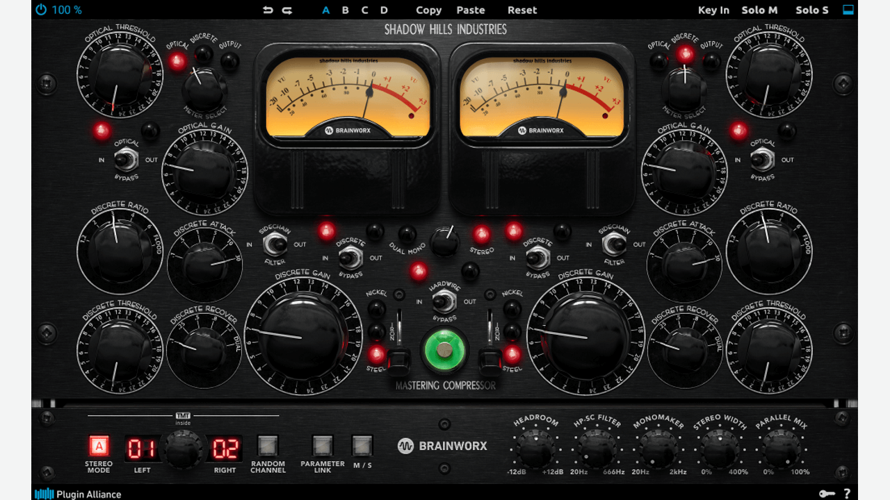Flip the left Sidechain Filter switch
This screenshot has height=500, width=890.
276,244
